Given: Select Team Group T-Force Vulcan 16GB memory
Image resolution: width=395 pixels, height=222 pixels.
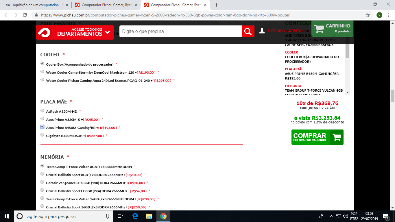Looking at the screenshot, I should [x=42, y=198].
